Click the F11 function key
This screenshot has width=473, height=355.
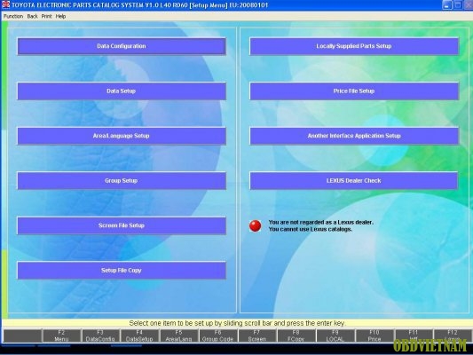pos(414,335)
